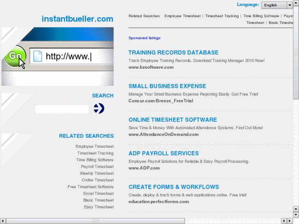This screenshot has width=299, height=224.
Task: Click the Manage Your Small Business Expense description
Action: click(x=193, y=94)
